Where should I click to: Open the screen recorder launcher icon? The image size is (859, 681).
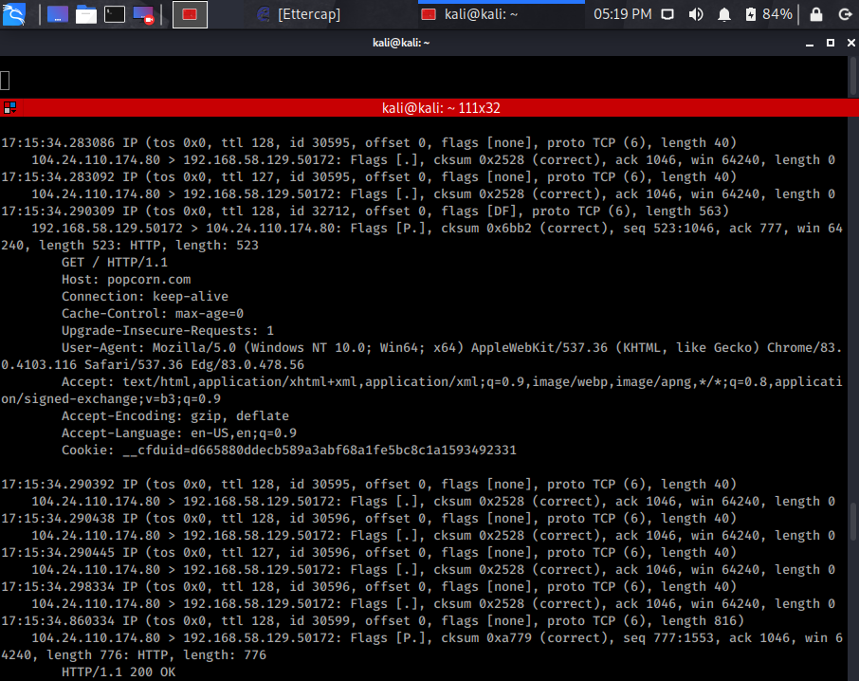143,15
